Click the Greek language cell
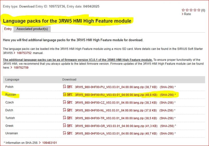 [9, 126]
